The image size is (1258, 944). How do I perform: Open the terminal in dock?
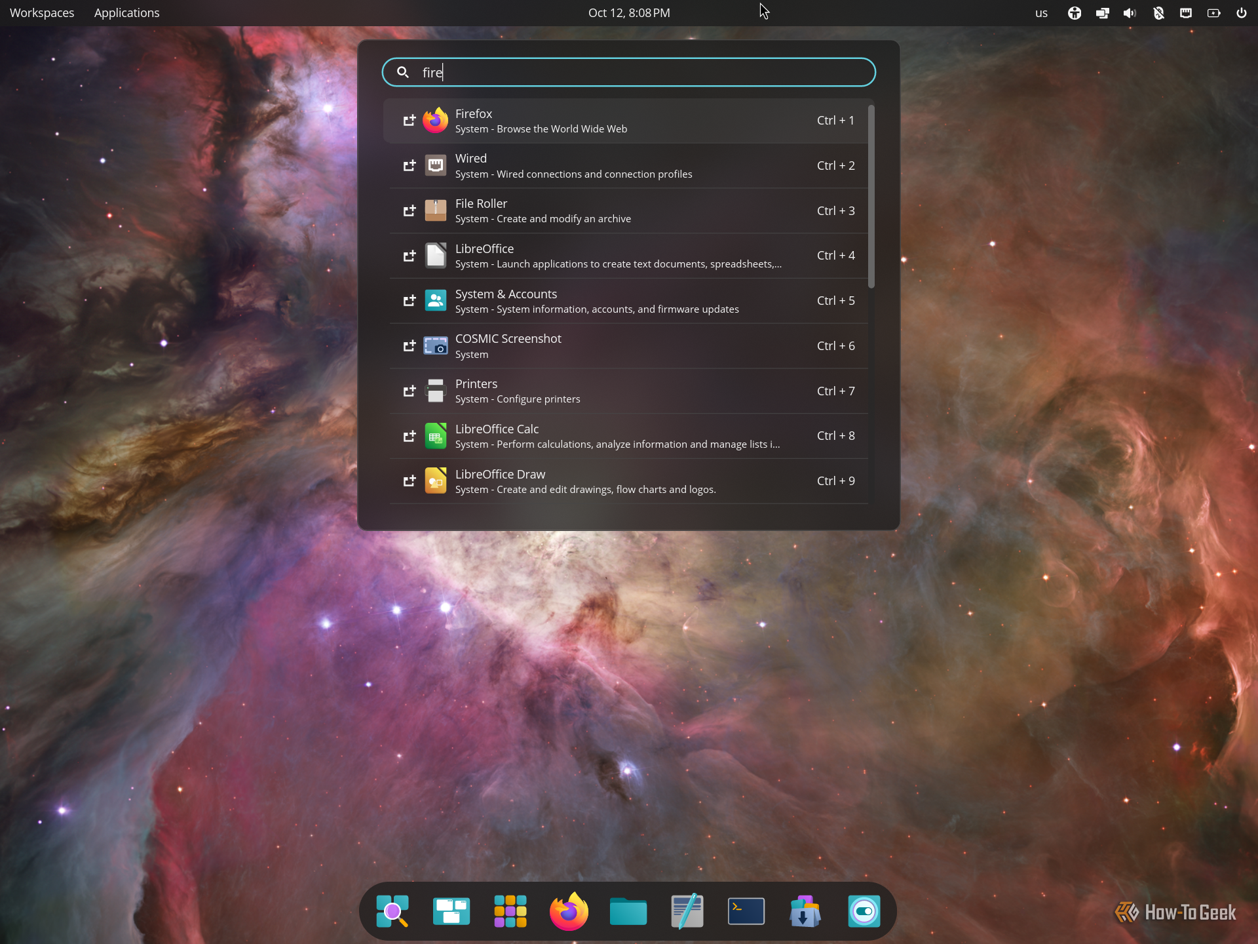(746, 911)
